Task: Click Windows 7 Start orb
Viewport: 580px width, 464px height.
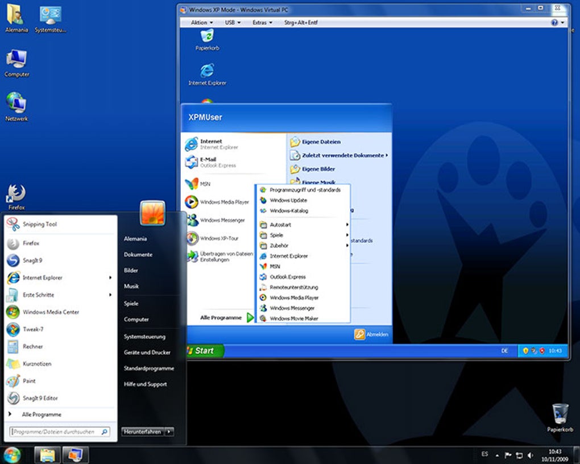Action: click(12, 455)
